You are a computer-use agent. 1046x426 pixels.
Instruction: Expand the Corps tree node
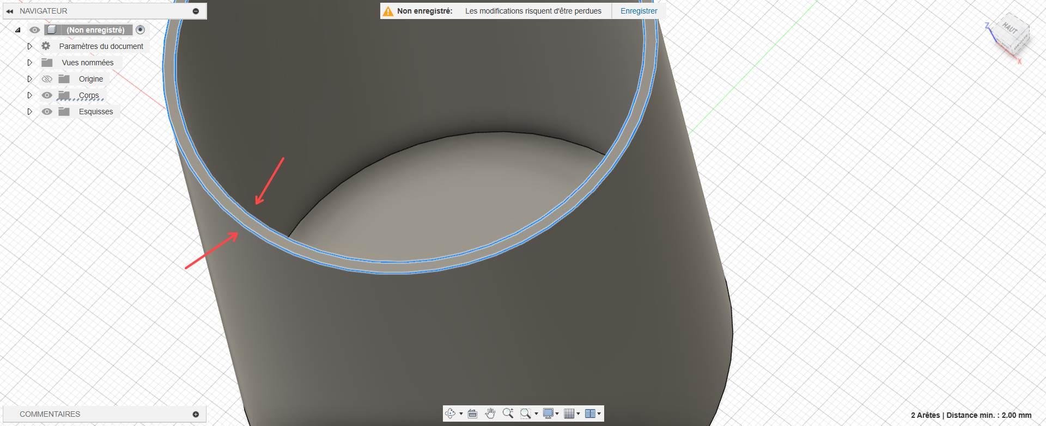point(30,95)
